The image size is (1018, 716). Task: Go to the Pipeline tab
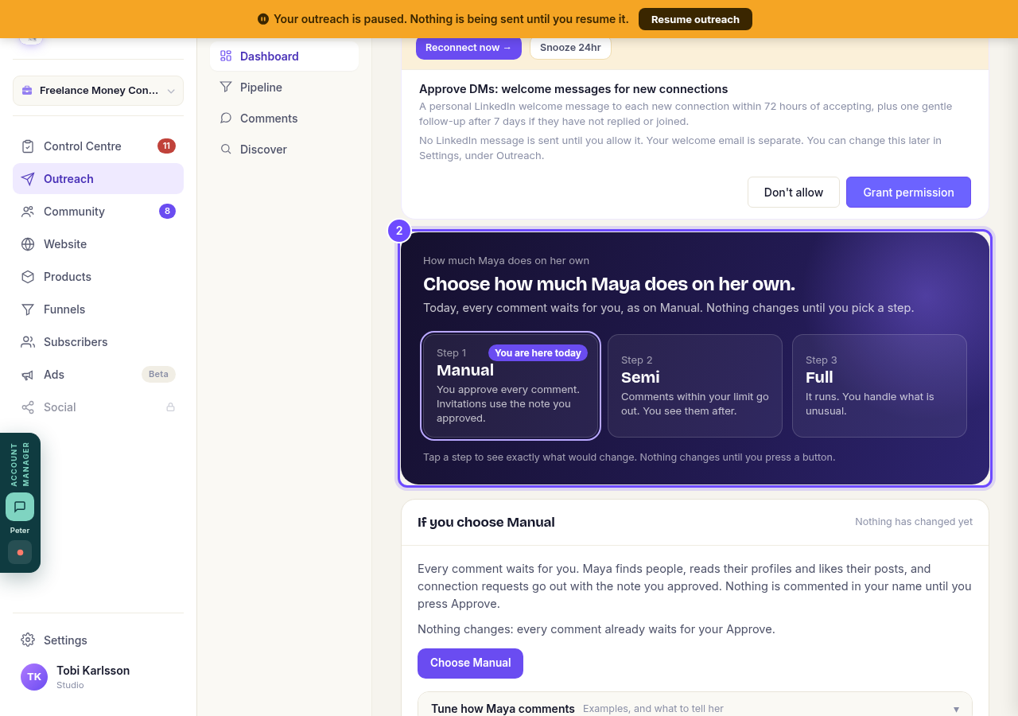tap(285, 88)
